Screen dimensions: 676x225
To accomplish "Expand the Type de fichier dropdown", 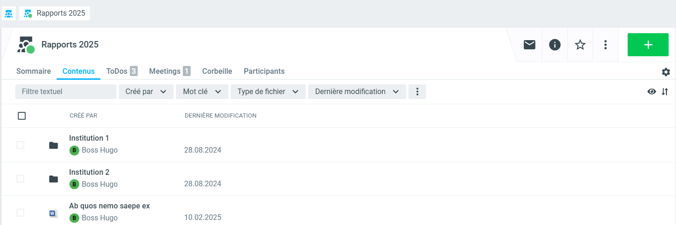I will coord(268,92).
